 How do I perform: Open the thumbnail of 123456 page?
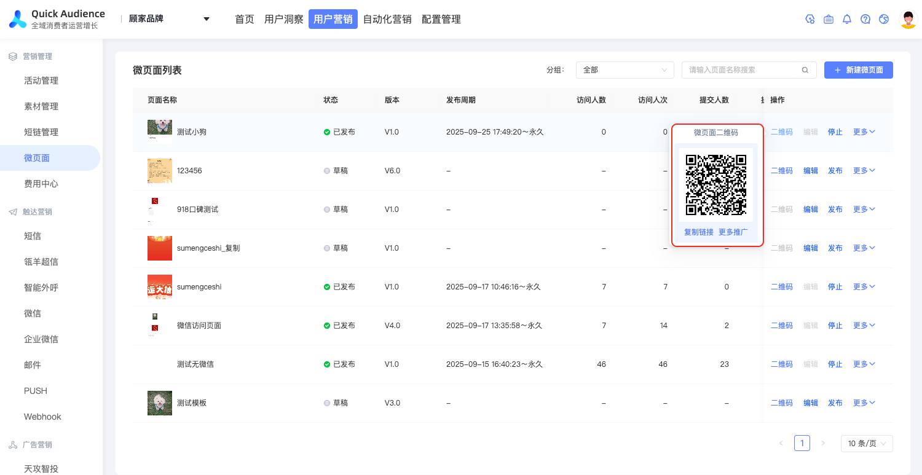click(x=160, y=171)
